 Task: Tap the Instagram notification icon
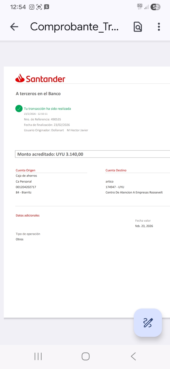32,7
